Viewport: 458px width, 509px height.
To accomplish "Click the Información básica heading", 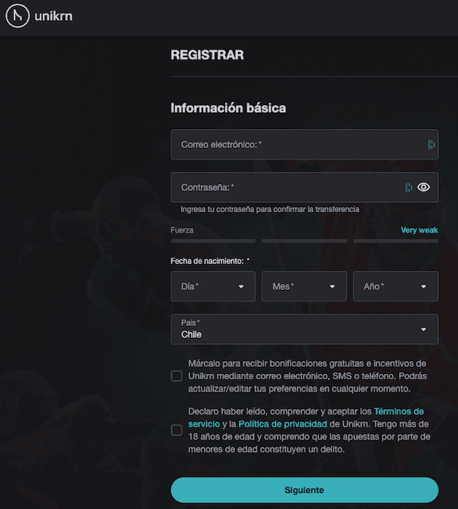I will point(228,108).
